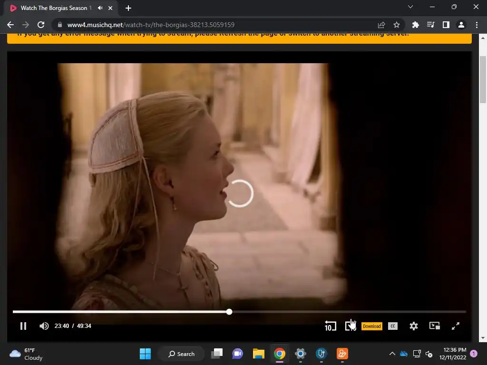Close The Borgias browser tab
This screenshot has height=365, width=487.
tap(110, 8)
